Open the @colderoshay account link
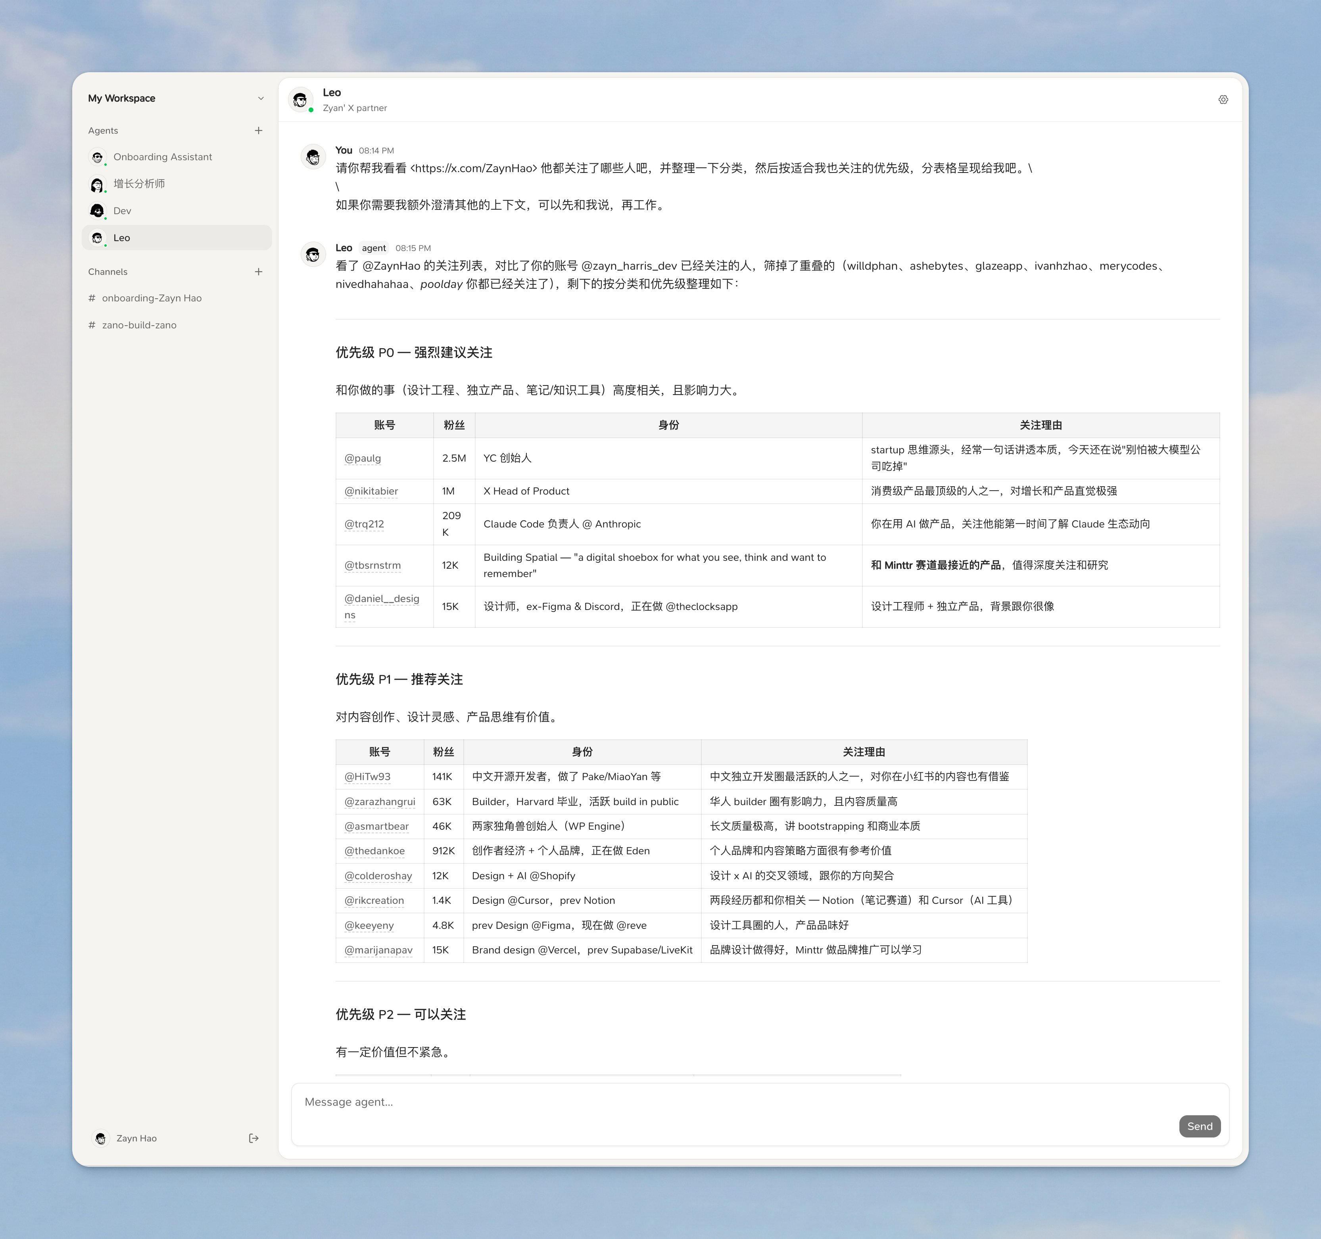 pos(378,876)
